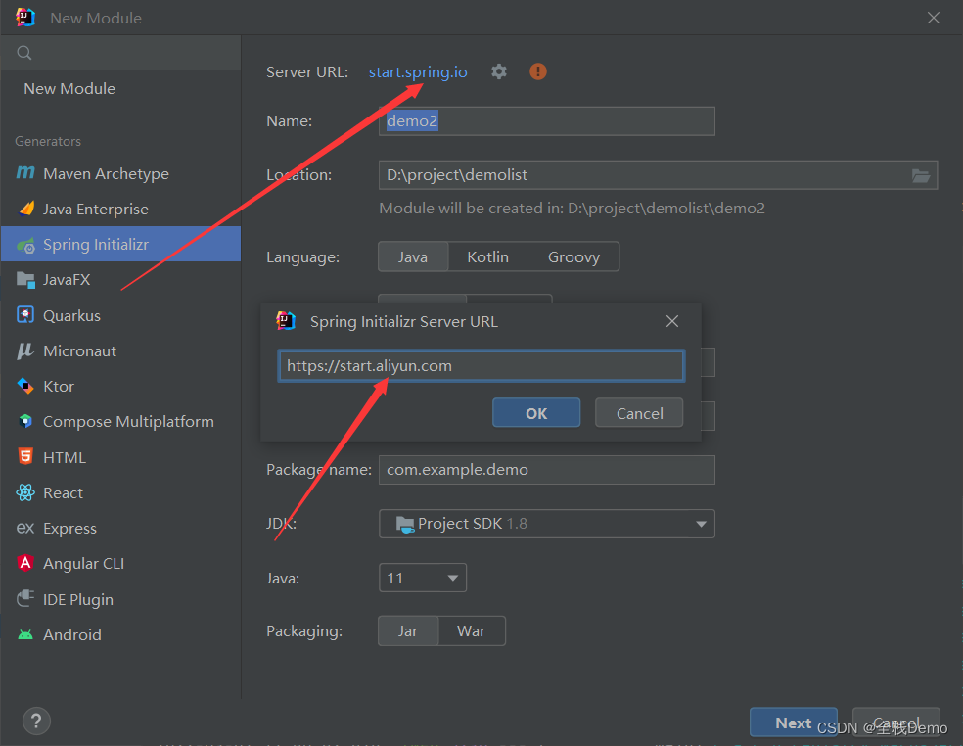This screenshot has height=746, width=963.
Task: Select Maven Archetype generator
Action: [120, 174]
